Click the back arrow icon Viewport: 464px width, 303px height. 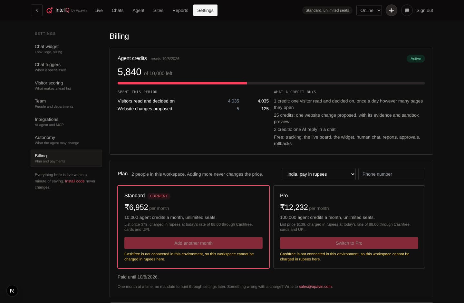pyautogui.click(x=37, y=10)
